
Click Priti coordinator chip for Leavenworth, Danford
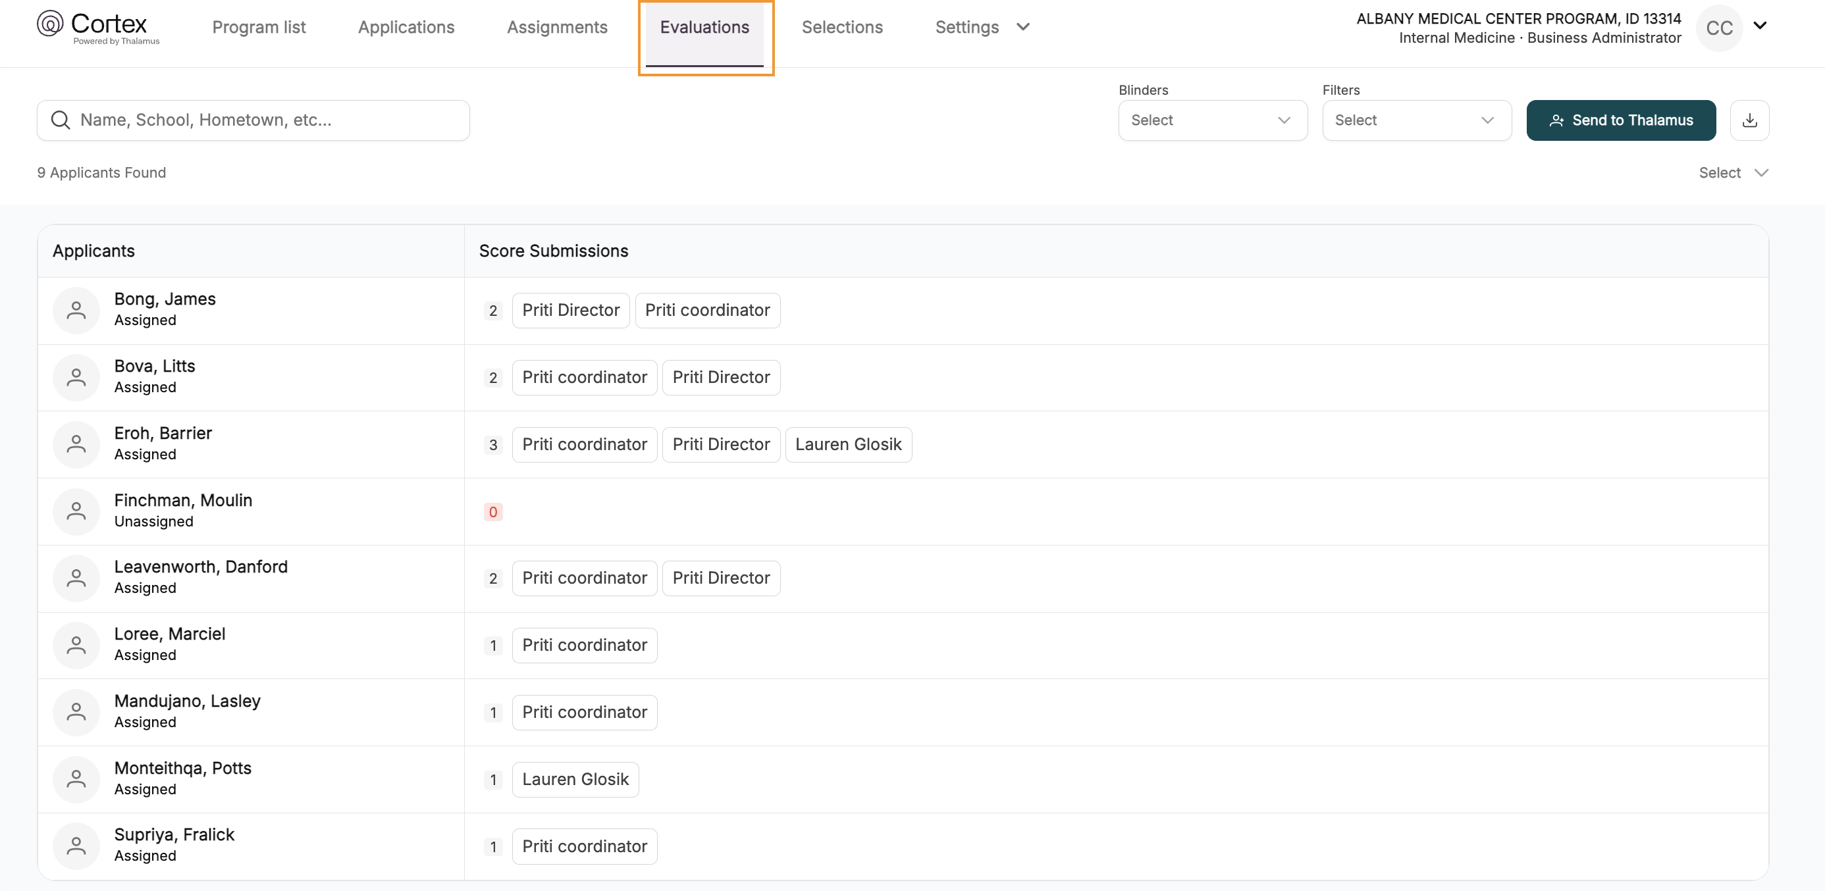tap(585, 578)
